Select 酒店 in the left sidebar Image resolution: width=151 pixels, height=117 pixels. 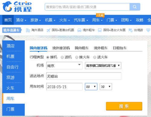(14, 46)
